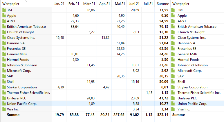224x122 pixels.
Task: Click the AT&T value 27,33 for Feb. 21
Action: [75, 21]
